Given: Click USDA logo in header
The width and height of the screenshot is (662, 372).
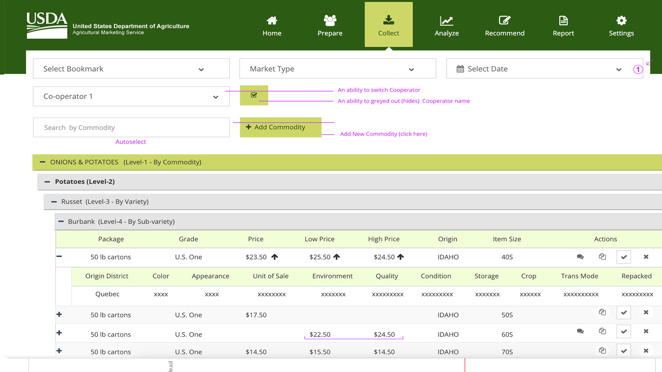Looking at the screenshot, I should [x=47, y=25].
